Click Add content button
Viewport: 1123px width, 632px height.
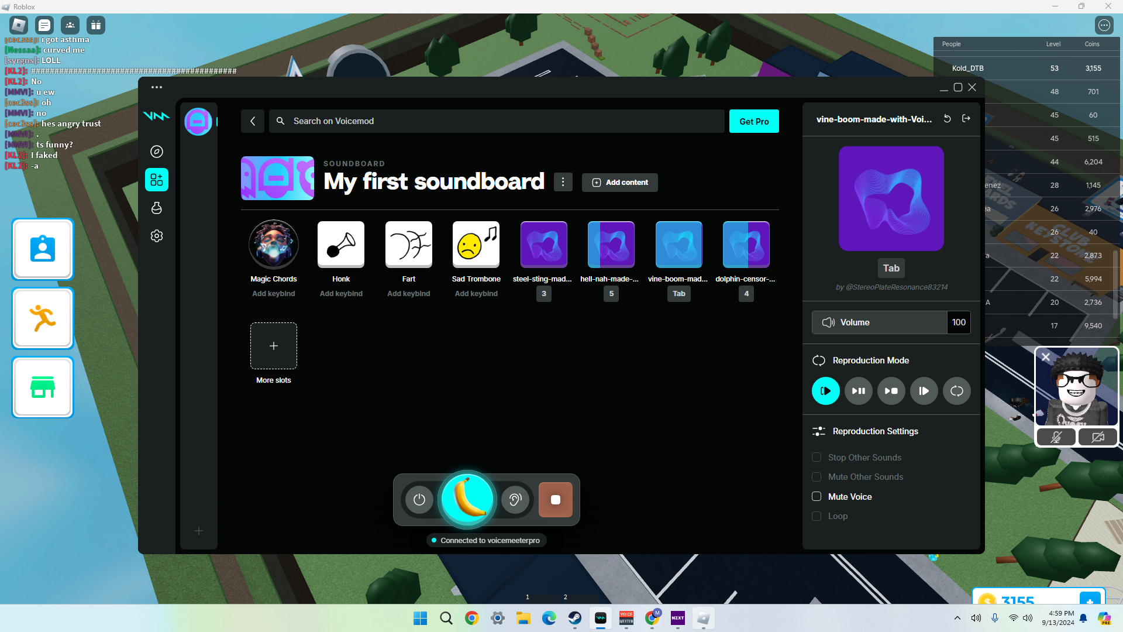tap(620, 183)
